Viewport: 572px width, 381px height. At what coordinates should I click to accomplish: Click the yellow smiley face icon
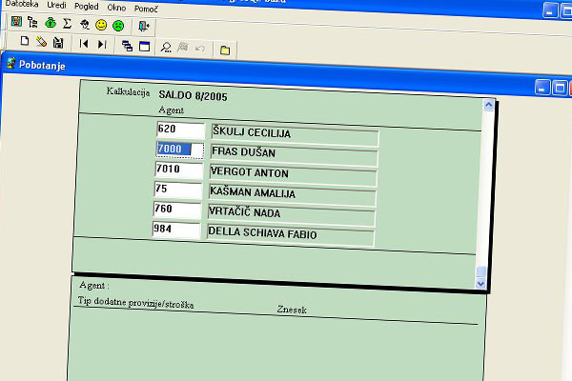[101, 25]
